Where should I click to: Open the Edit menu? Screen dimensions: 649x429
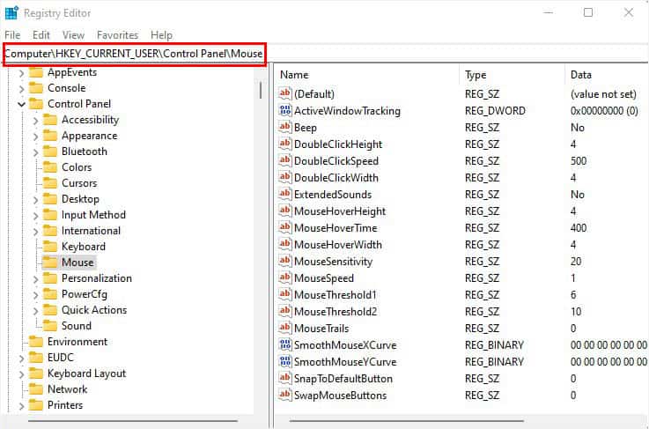point(41,35)
